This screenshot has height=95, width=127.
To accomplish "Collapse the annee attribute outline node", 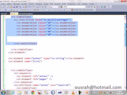I will [x=5, y=85].
